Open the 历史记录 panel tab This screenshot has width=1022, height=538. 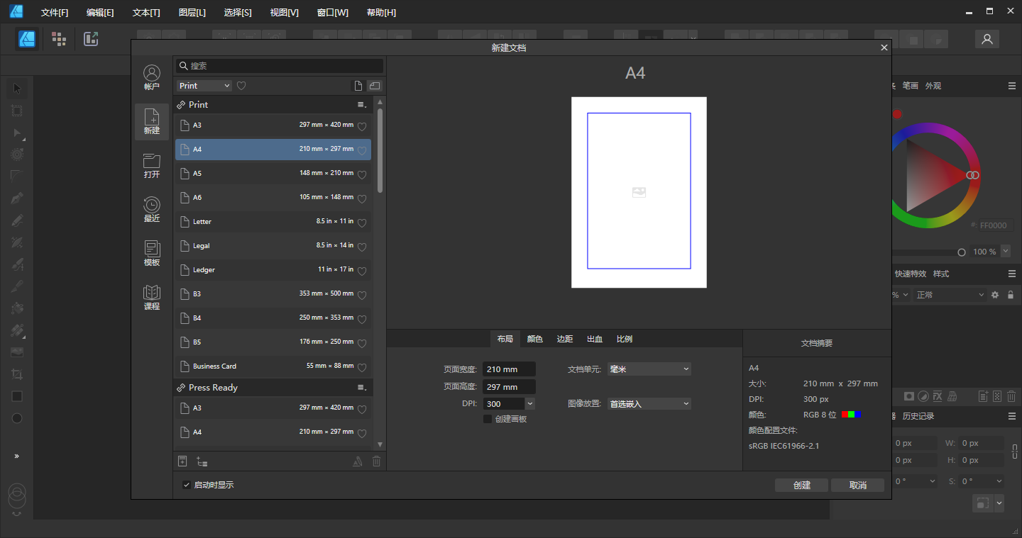pos(918,416)
